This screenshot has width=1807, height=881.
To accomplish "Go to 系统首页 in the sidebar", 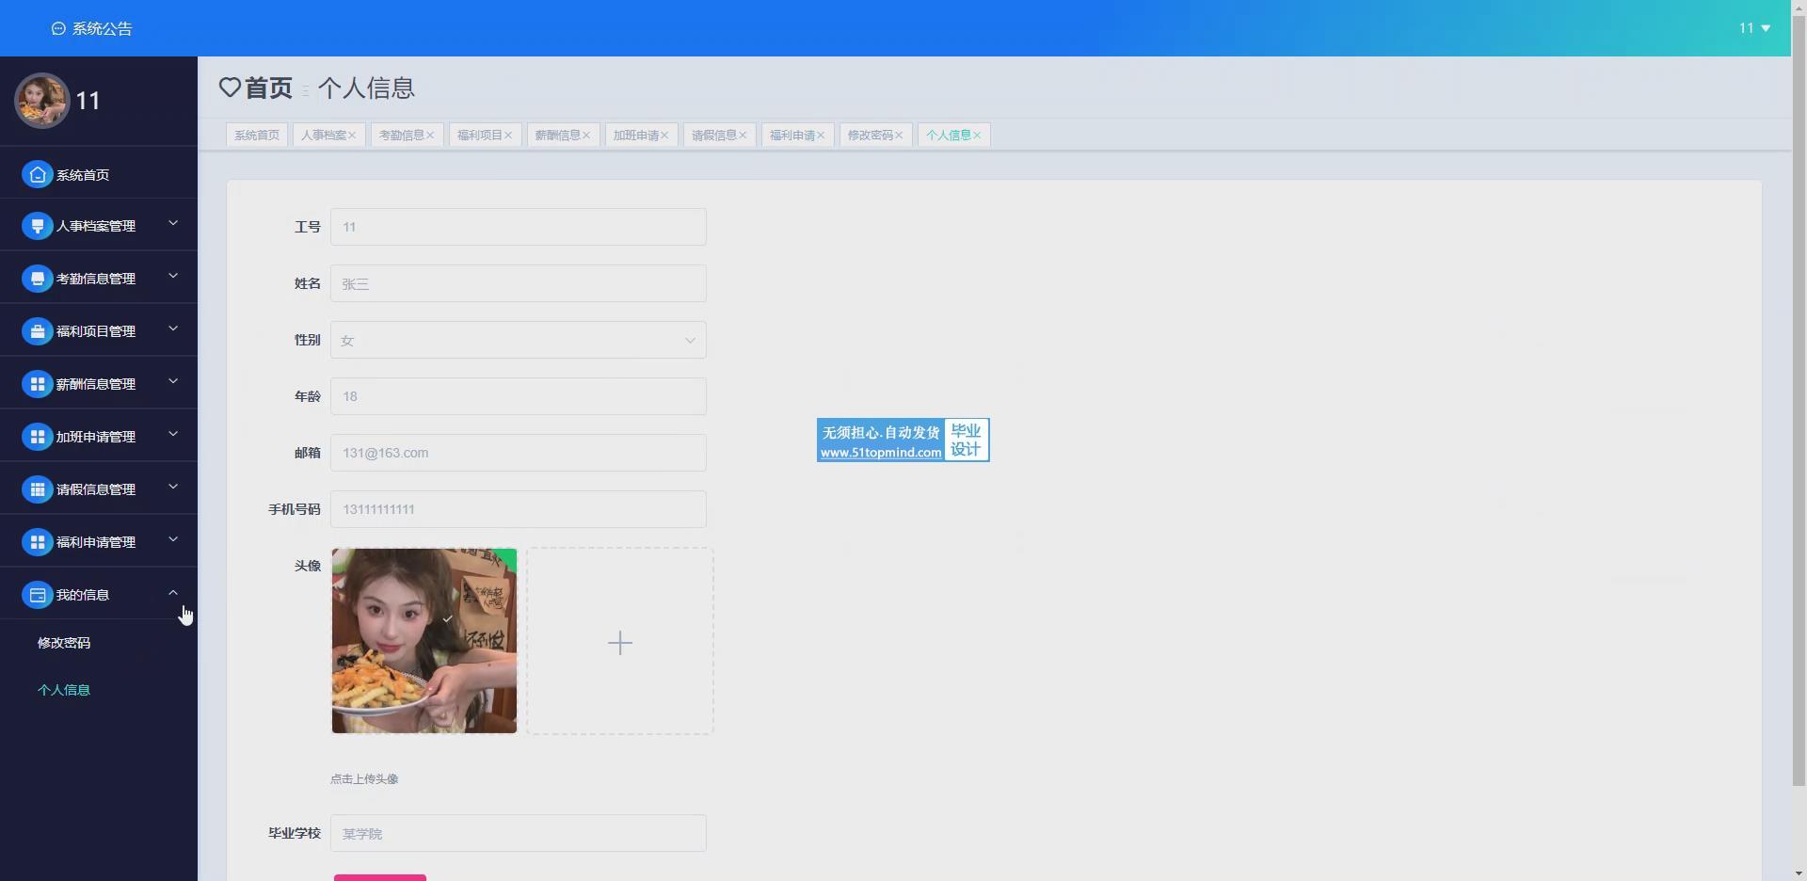I will (83, 175).
